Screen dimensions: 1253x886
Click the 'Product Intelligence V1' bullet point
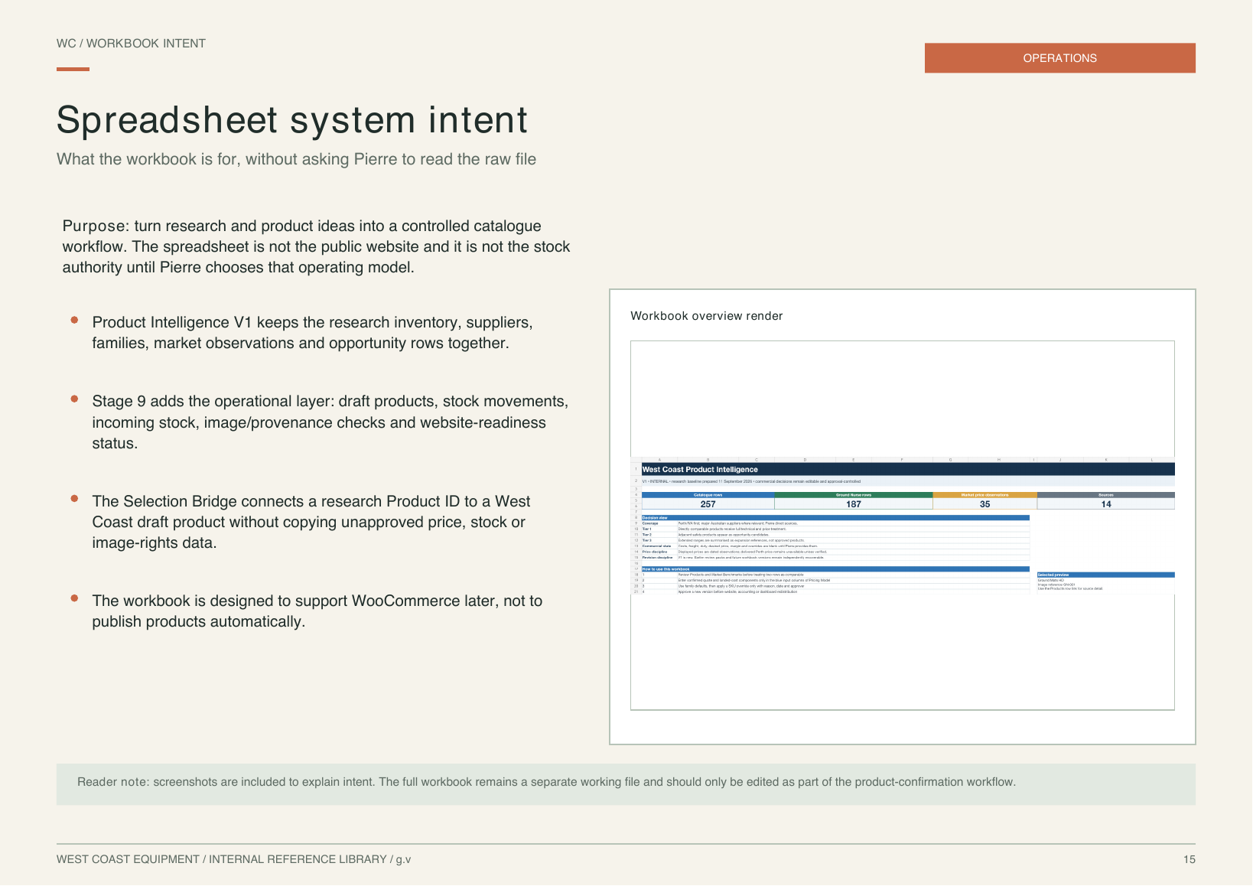(x=313, y=333)
